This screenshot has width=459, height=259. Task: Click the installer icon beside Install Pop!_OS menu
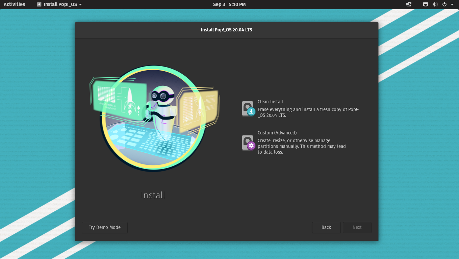click(x=39, y=4)
